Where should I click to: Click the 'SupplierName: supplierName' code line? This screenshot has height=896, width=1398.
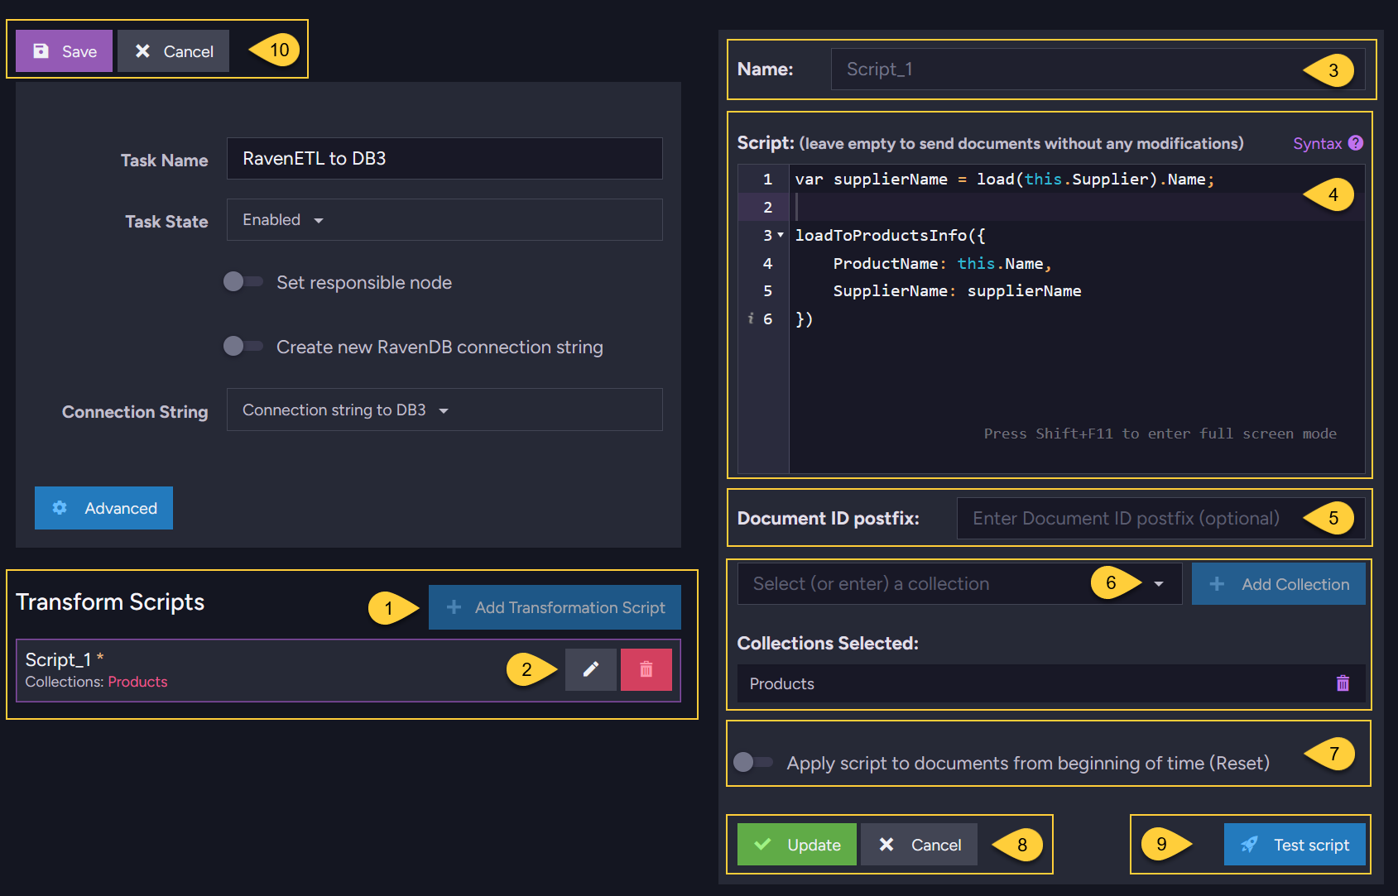[x=957, y=291]
